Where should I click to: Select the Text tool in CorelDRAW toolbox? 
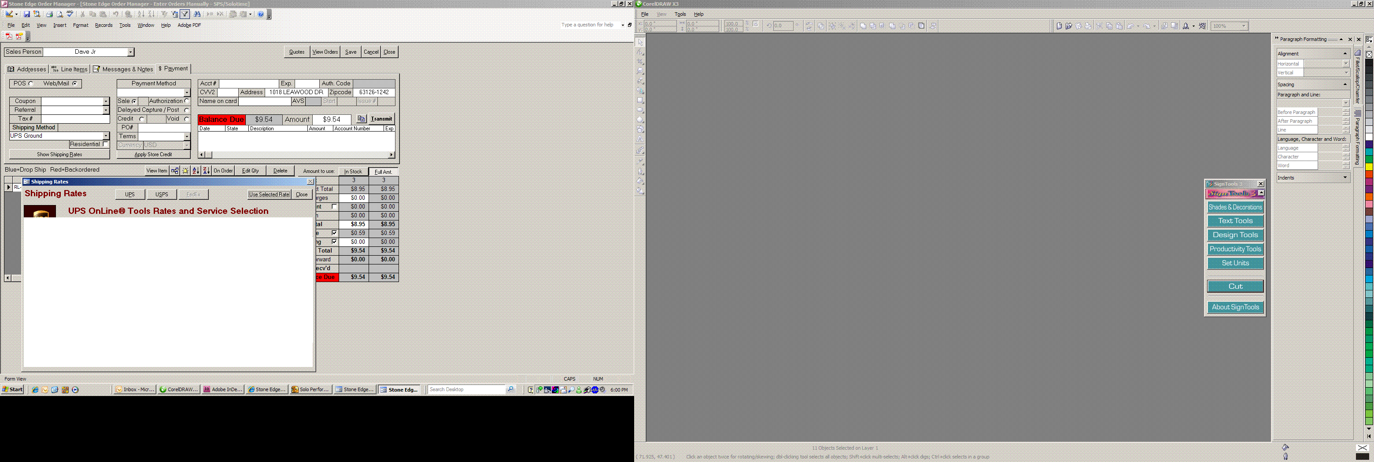click(640, 139)
